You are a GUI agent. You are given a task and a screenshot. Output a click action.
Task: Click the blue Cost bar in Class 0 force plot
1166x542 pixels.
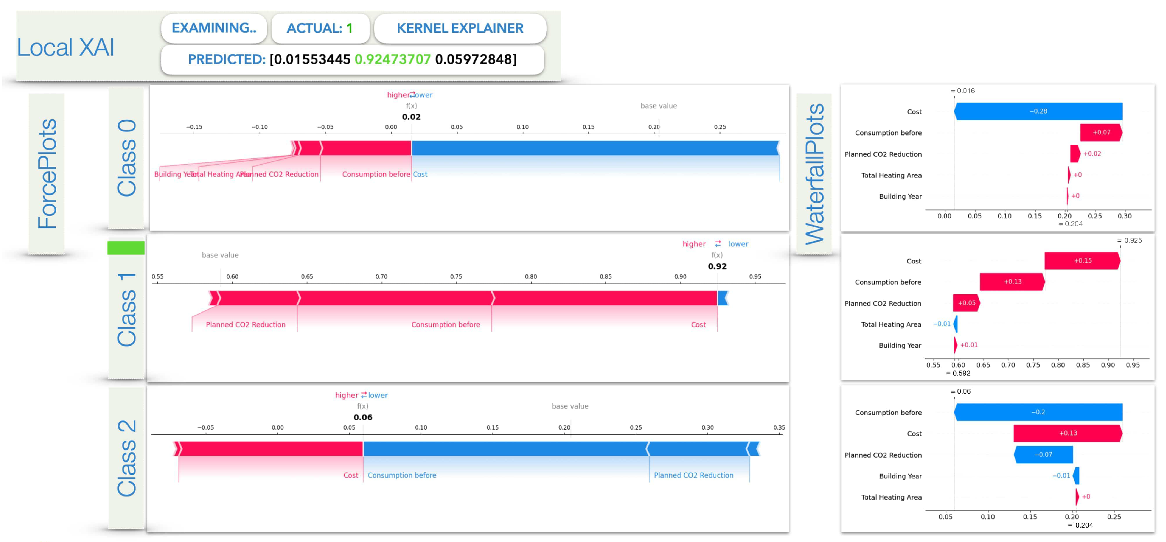pyautogui.click(x=594, y=148)
